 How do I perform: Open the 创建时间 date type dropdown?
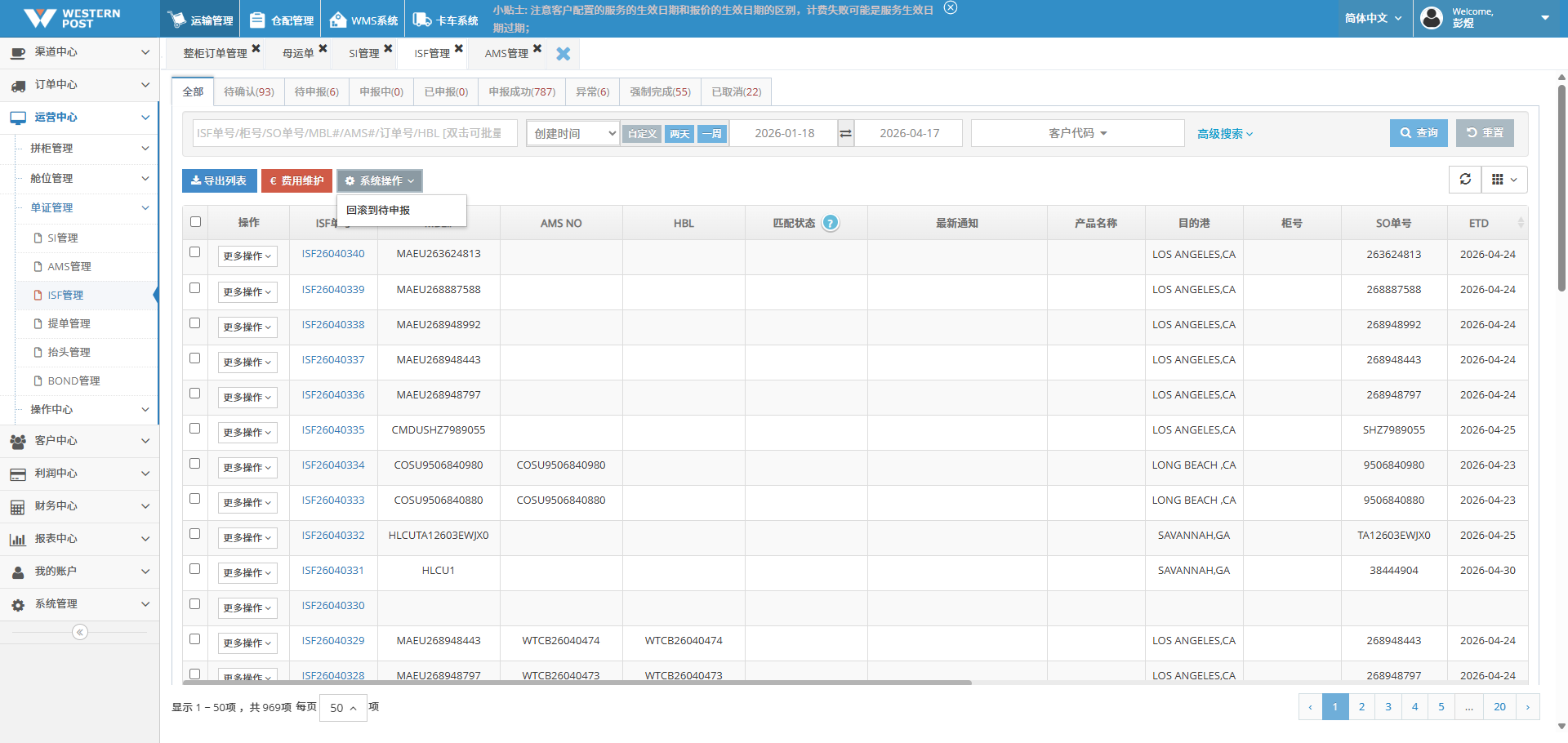coord(574,133)
